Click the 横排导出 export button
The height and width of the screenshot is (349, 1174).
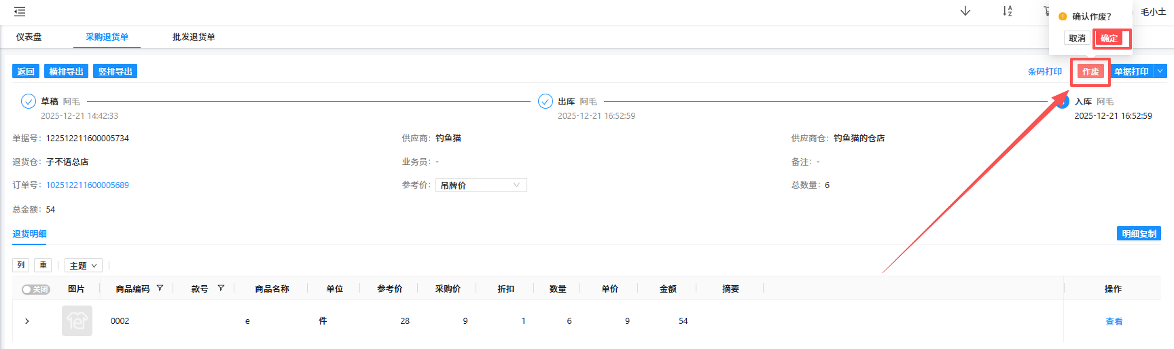pos(66,71)
